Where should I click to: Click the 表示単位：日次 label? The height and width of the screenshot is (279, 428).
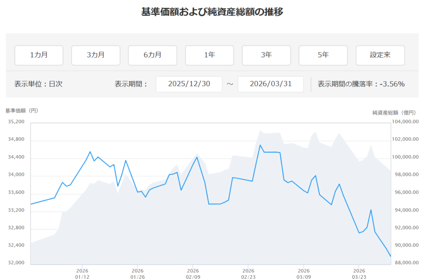[38, 84]
